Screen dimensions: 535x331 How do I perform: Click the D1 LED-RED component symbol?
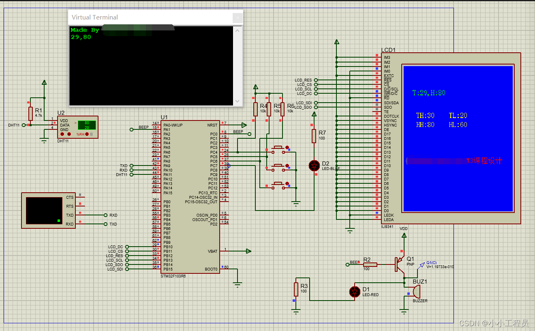point(355,291)
